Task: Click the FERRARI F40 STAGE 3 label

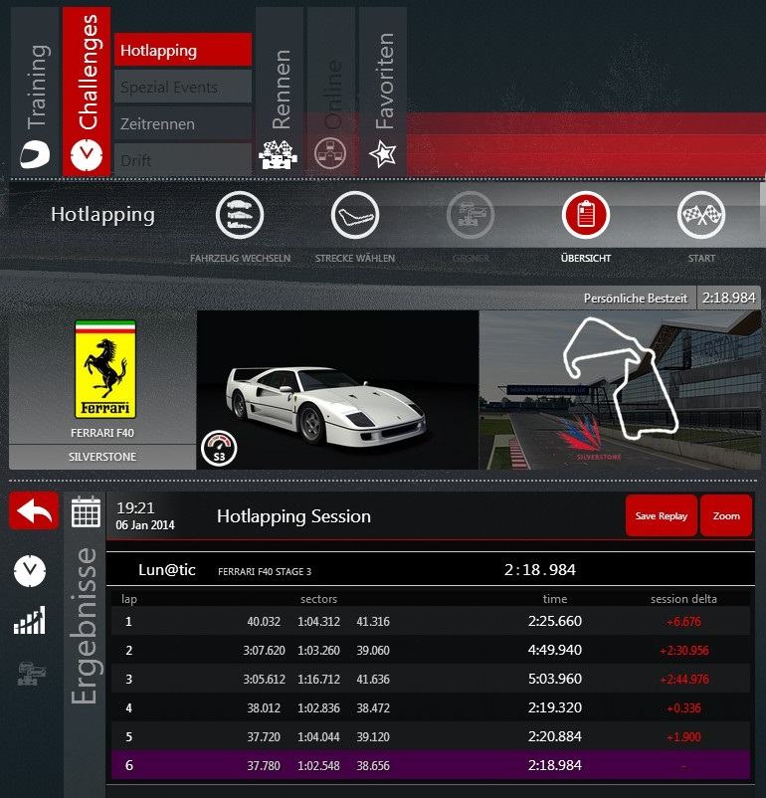Action: (x=265, y=571)
